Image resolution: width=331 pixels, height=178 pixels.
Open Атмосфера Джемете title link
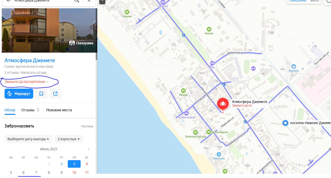(x=30, y=60)
